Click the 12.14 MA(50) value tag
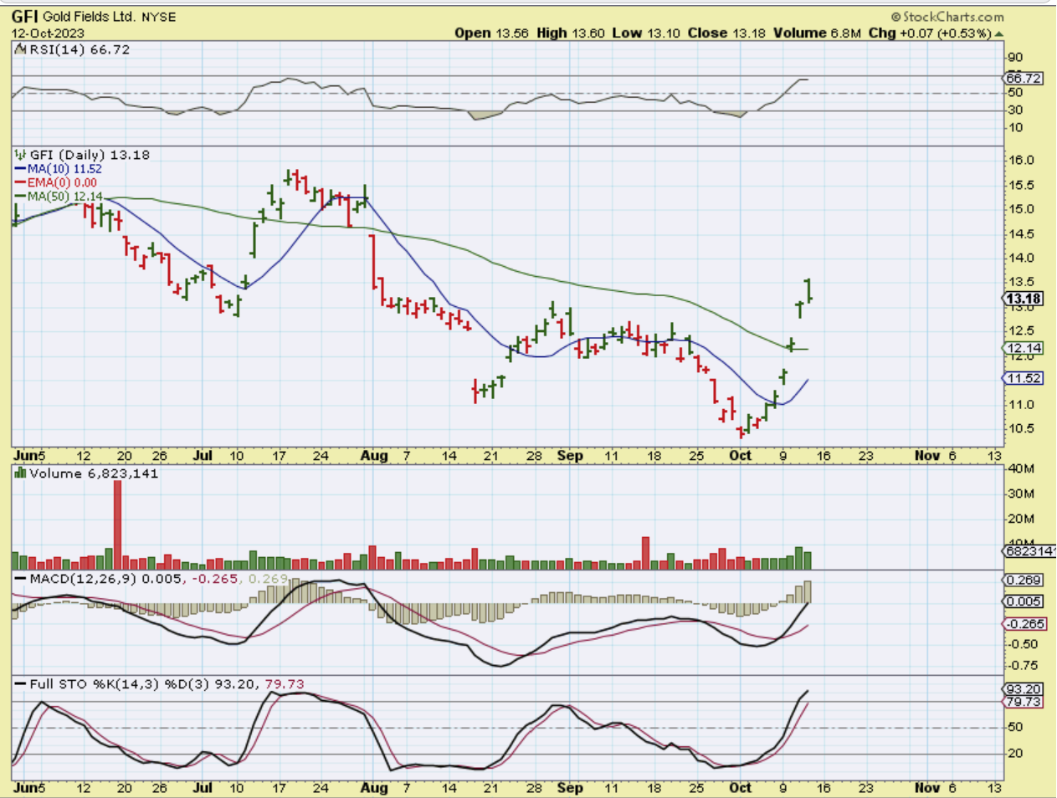1057x798 pixels. click(x=1023, y=348)
